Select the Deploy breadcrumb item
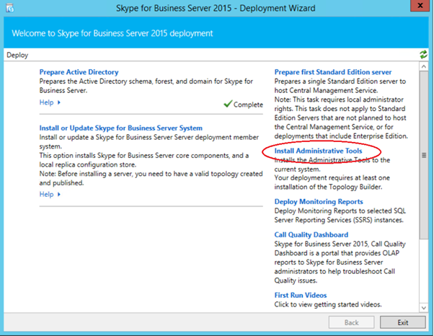The height and width of the screenshot is (336, 434). (17, 55)
